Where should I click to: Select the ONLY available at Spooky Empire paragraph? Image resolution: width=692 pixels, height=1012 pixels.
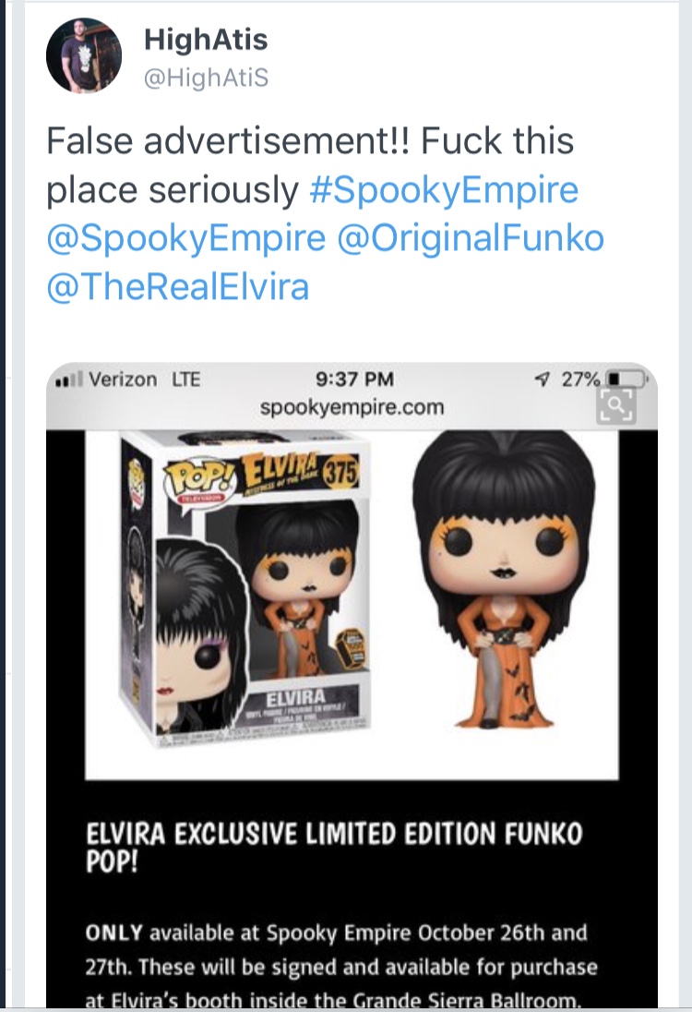pyautogui.click(x=341, y=966)
